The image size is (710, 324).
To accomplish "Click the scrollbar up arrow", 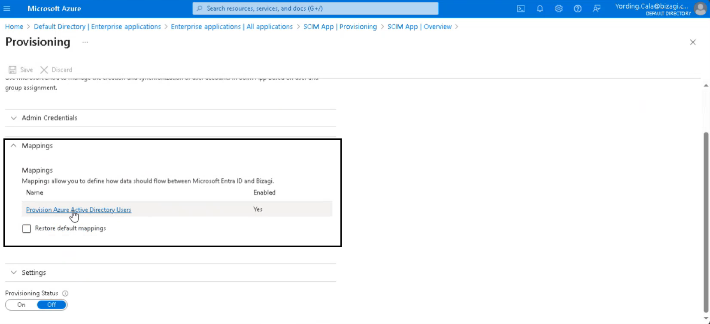I will (x=706, y=86).
